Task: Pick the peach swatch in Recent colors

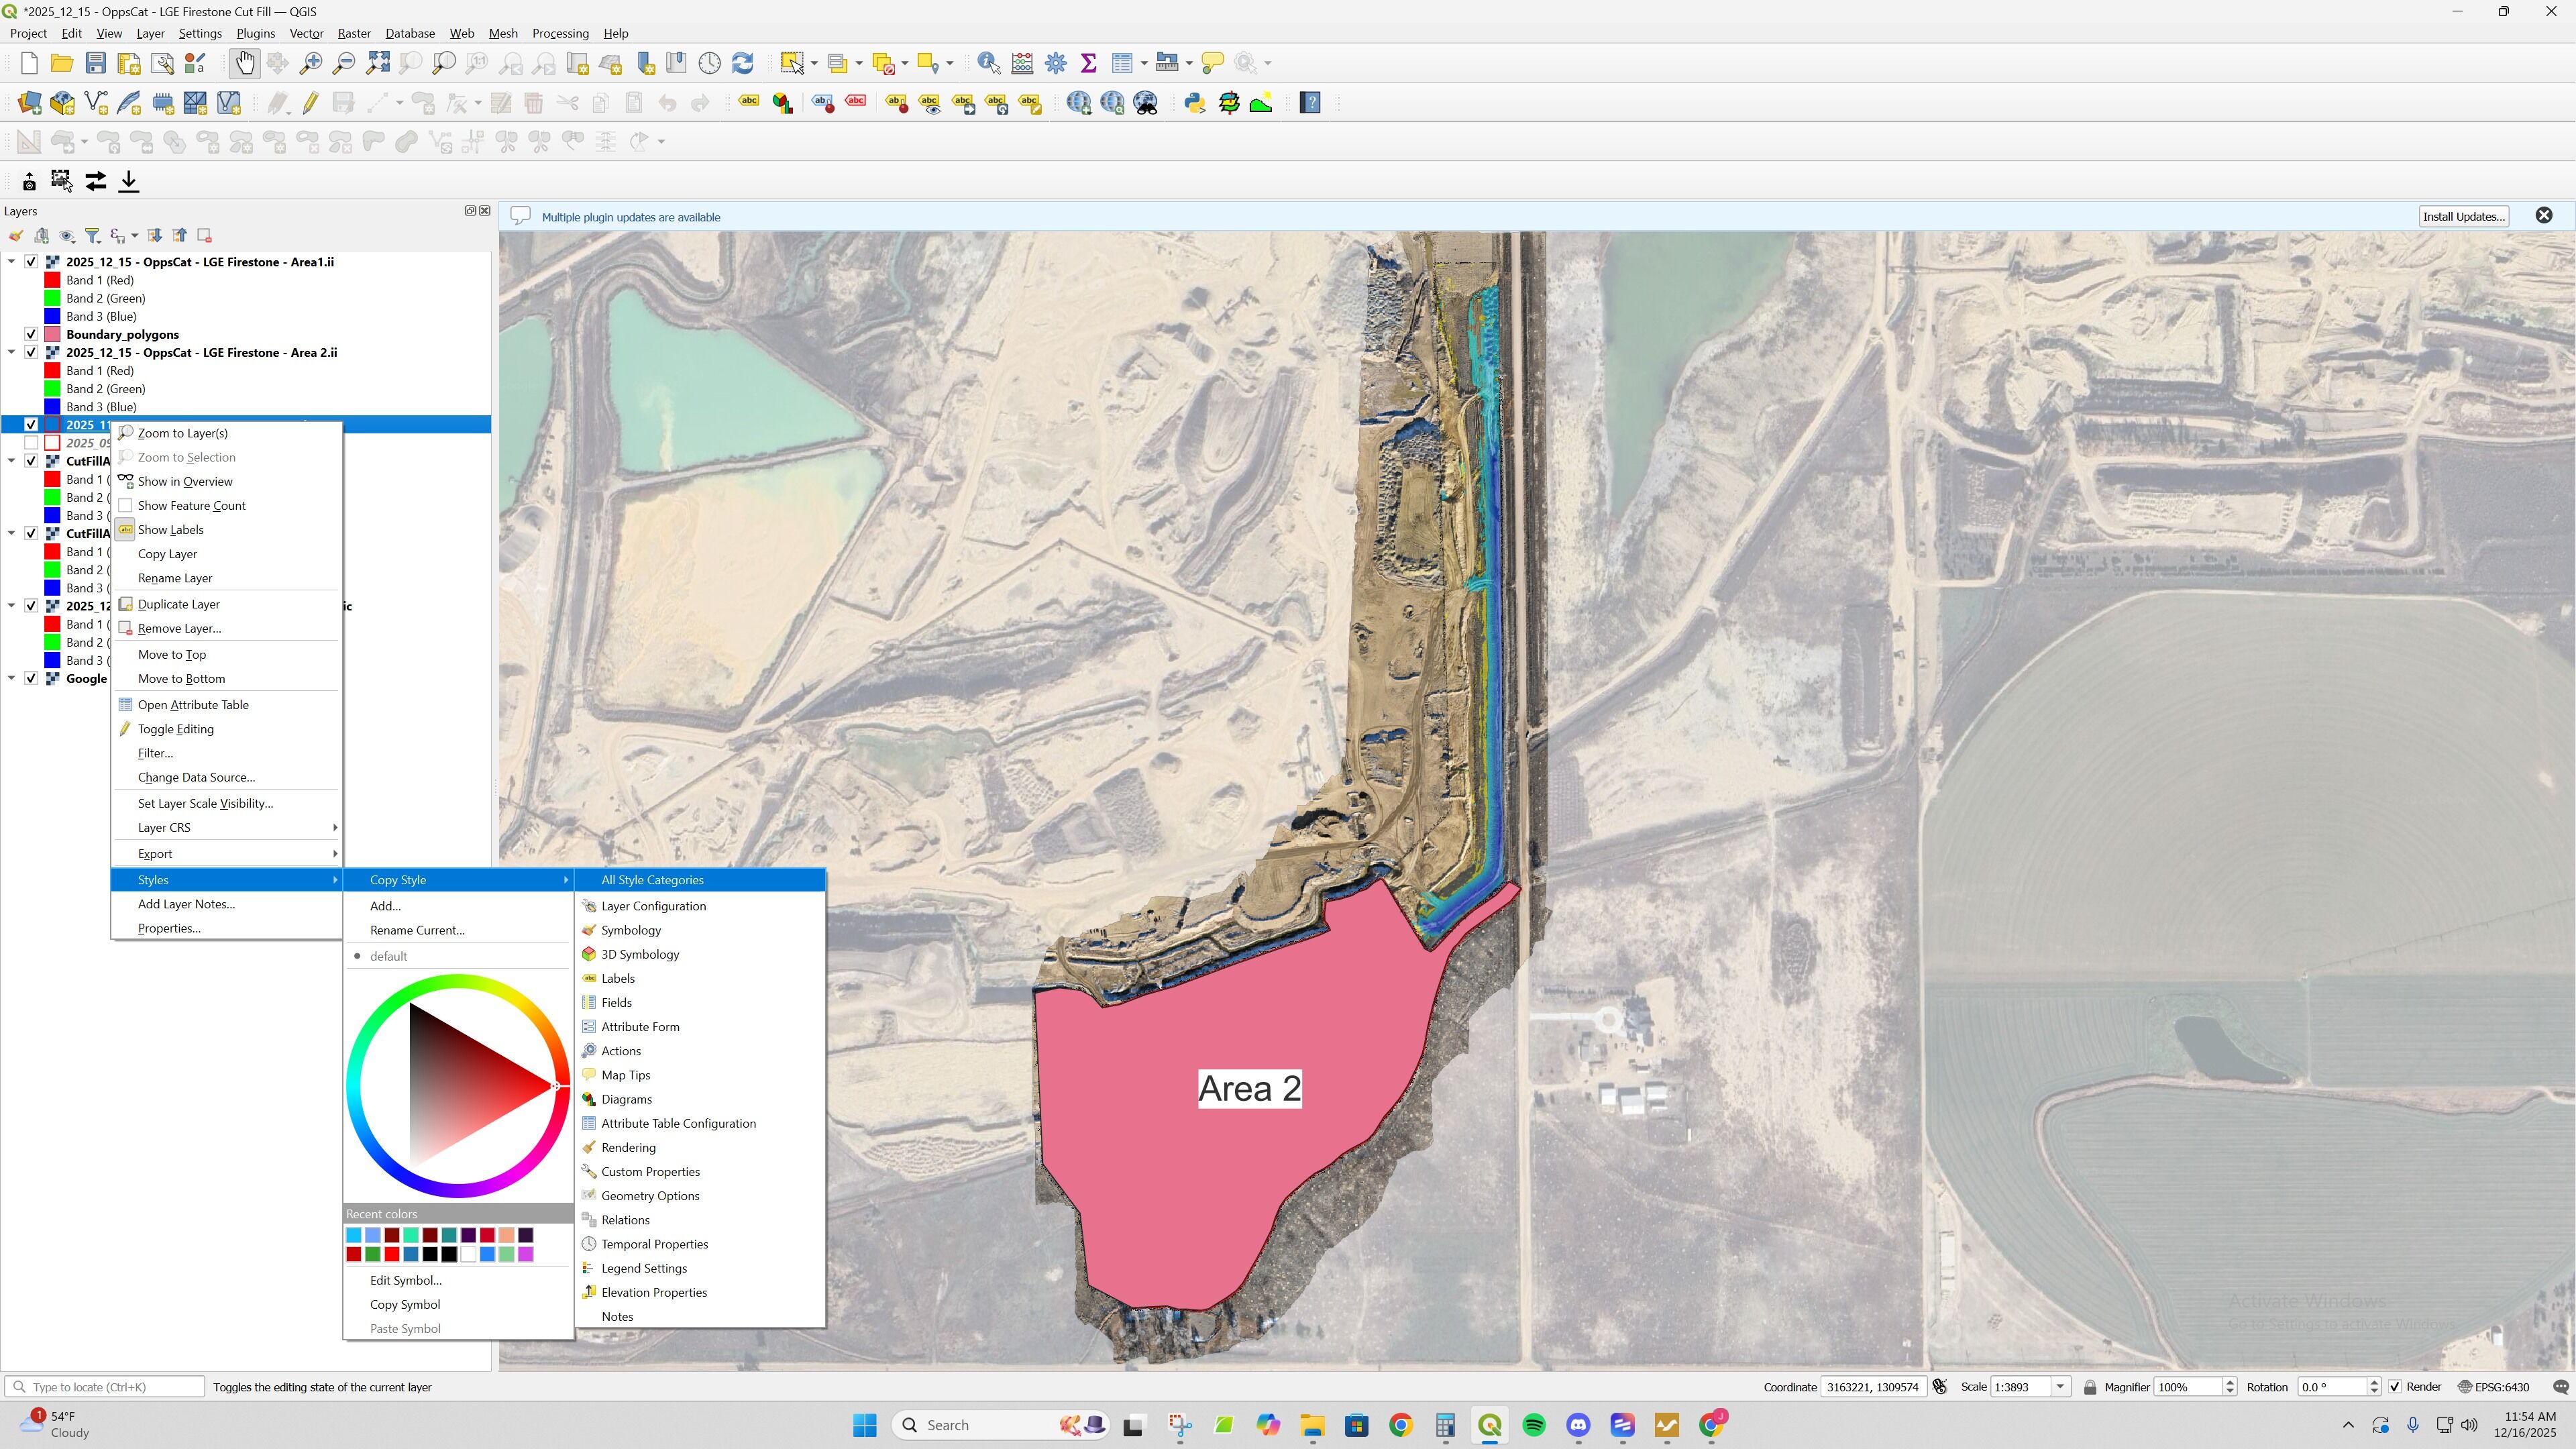Action: [x=507, y=1235]
